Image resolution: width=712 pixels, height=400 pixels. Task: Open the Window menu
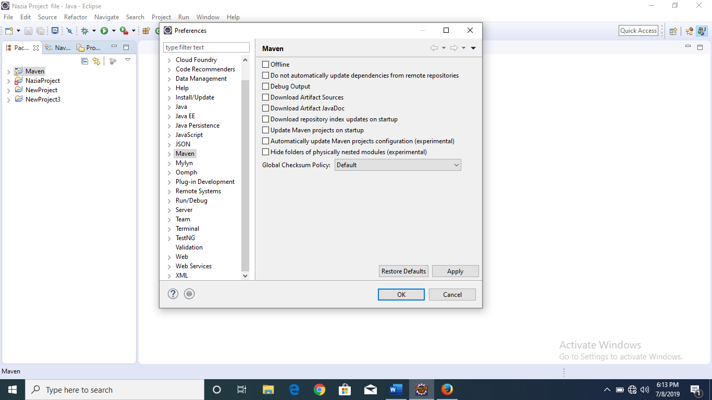click(208, 17)
